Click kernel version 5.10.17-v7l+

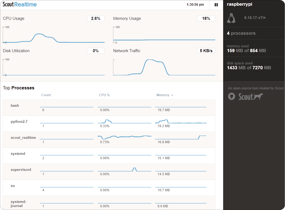pyautogui.click(x=255, y=18)
